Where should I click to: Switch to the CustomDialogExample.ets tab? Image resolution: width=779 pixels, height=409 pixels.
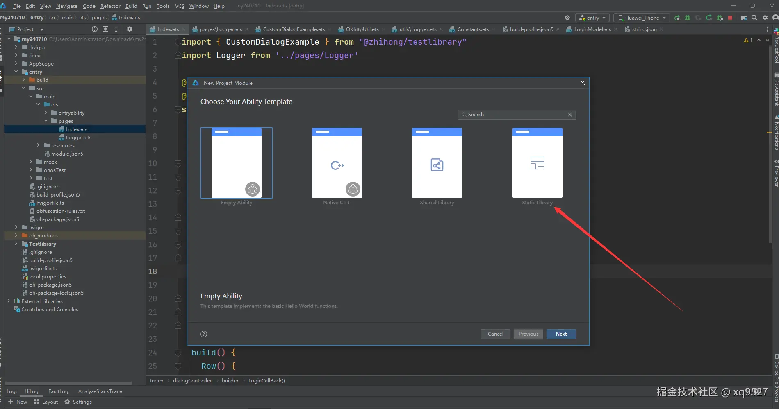294,29
